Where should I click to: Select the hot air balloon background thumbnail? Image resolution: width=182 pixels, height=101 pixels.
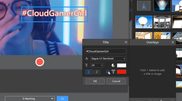pyautogui.click(x=144, y=22)
